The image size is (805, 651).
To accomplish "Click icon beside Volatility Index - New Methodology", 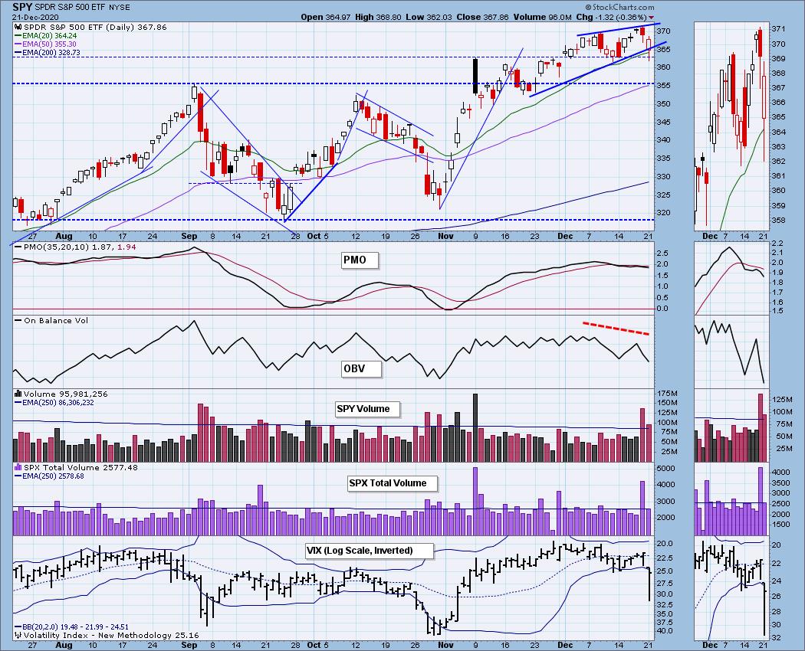I will (x=18, y=635).
